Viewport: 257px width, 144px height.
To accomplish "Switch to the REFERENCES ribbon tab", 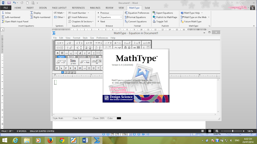I will click(x=78, y=8).
